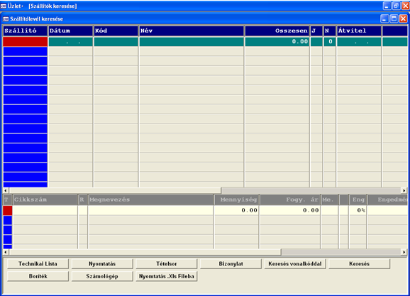Click the Megnevezés column header in lower grid

tap(151, 199)
